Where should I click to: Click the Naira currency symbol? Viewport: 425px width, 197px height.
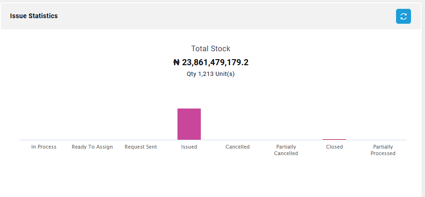(x=176, y=62)
